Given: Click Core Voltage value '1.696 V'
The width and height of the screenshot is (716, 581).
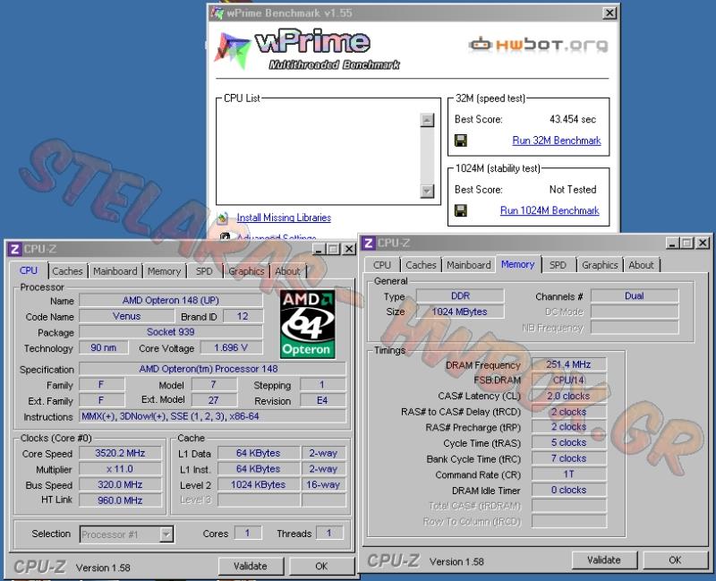Looking at the screenshot, I should [231, 347].
